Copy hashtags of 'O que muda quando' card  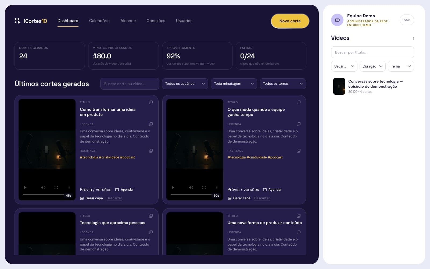click(x=299, y=151)
